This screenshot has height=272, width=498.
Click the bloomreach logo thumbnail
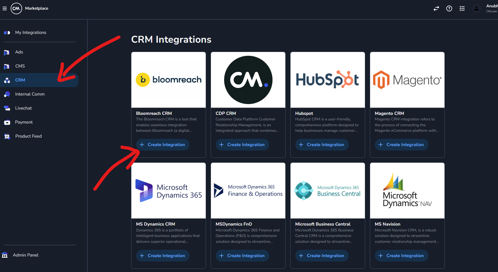click(x=169, y=80)
